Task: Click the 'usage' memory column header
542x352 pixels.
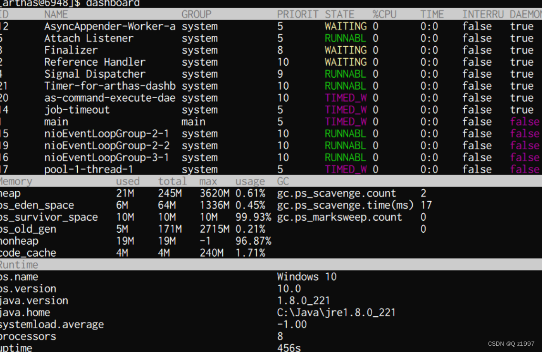Action: [250, 181]
